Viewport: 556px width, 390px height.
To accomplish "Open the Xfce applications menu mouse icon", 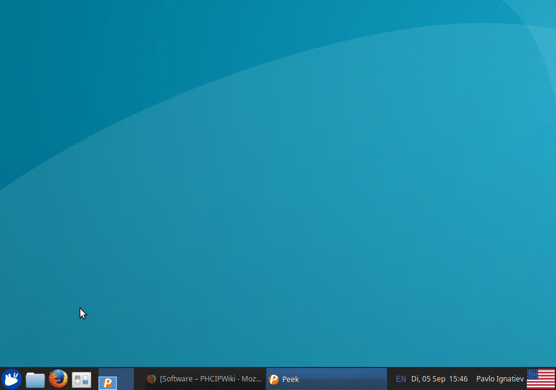I will click(12, 378).
